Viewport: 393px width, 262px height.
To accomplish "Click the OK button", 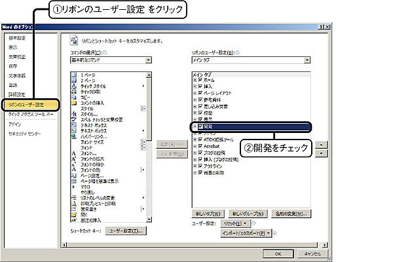I will [x=278, y=253].
